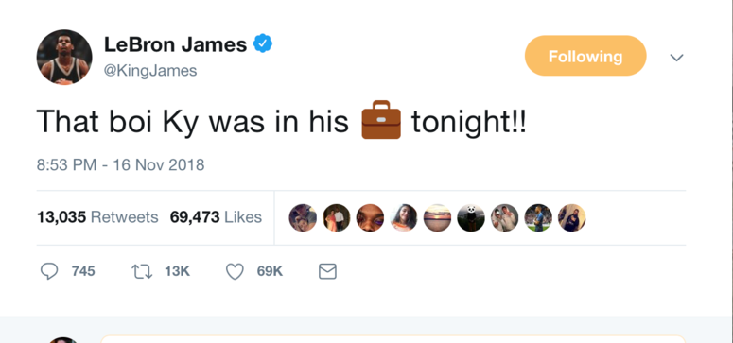Open the panda avatar thumbnail
Image resolution: width=733 pixels, height=343 pixels.
pos(471,217)
